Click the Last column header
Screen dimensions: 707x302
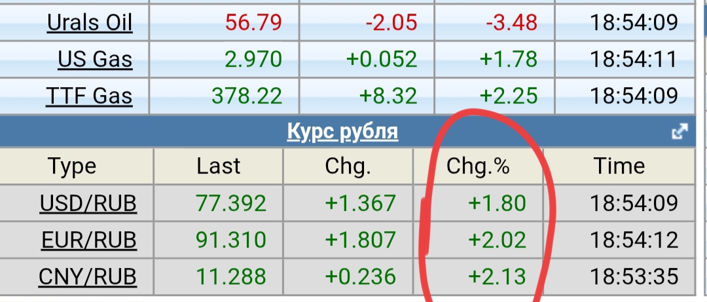219,167
